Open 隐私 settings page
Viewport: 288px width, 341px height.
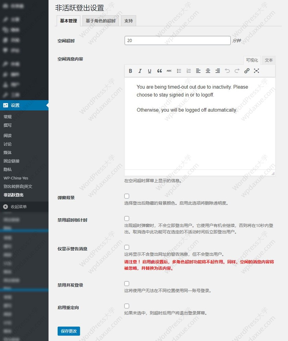tap(8, 169)
